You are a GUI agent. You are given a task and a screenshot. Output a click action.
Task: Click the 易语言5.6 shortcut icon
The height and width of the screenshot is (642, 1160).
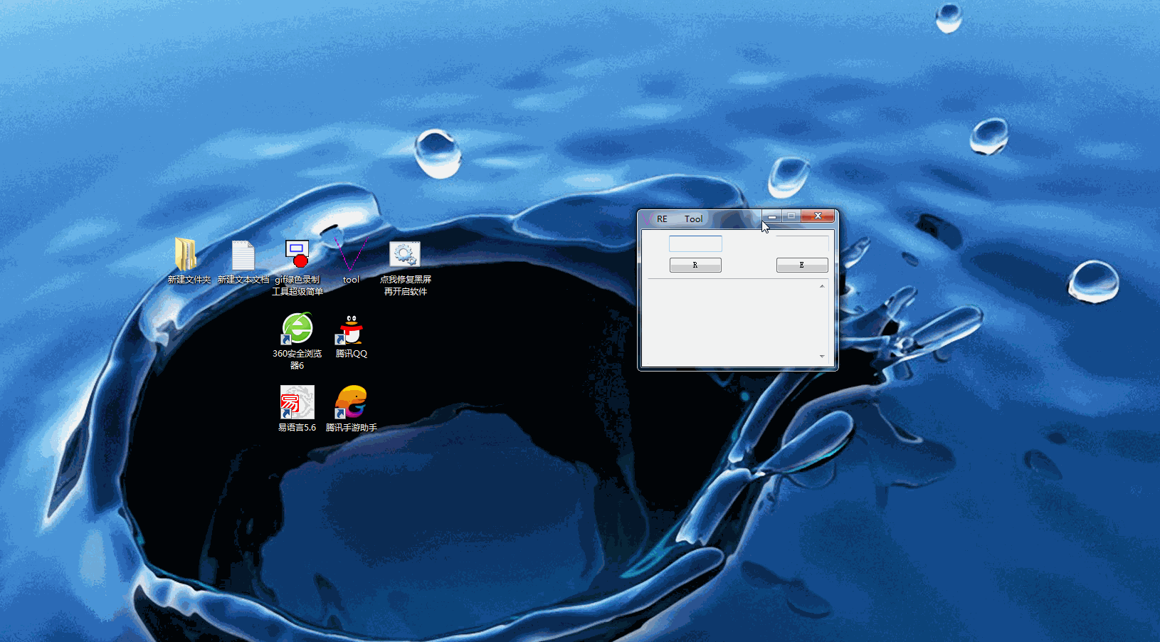point(297,403)
